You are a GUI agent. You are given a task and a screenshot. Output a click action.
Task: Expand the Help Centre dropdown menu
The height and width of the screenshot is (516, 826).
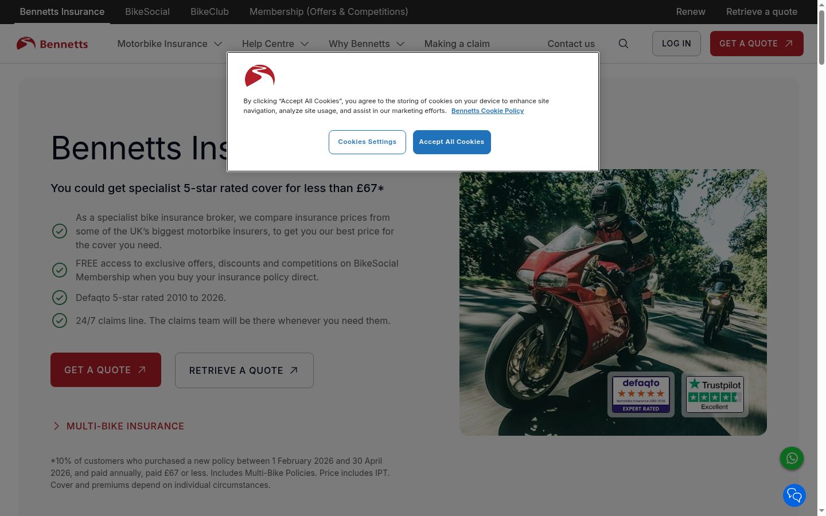(275, 44)
